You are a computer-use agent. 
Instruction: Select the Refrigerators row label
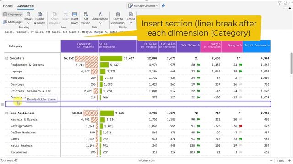(22, 126)
